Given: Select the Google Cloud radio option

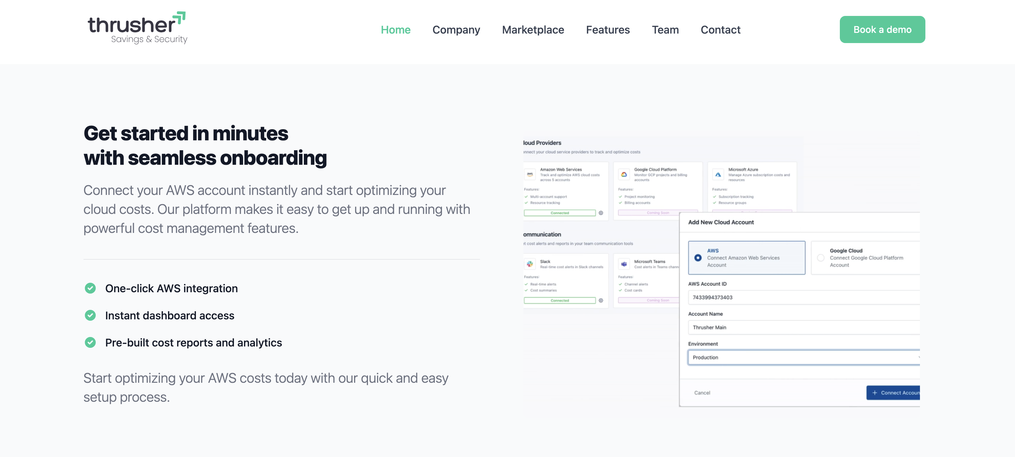Looking at the screenshot, I should [x=821, y=257].
